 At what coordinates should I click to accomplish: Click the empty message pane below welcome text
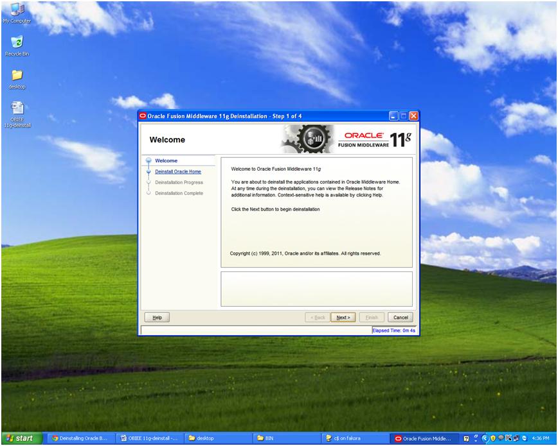click(x=316, y=289)
